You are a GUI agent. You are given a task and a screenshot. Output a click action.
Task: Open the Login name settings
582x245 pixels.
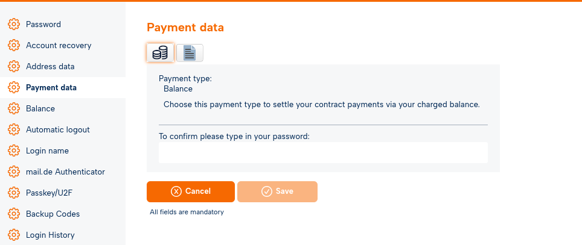tap(47, 151)
